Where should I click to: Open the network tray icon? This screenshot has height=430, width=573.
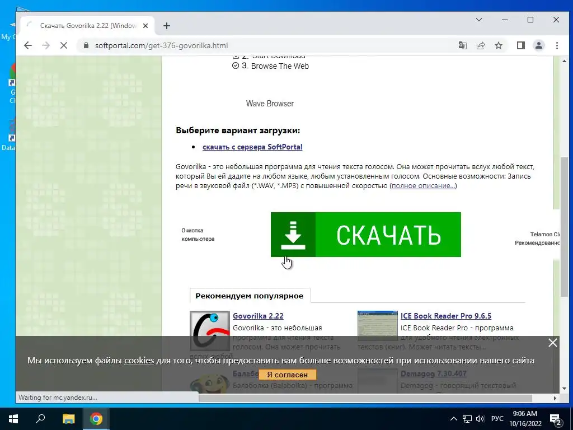click(x=467, y=419)
